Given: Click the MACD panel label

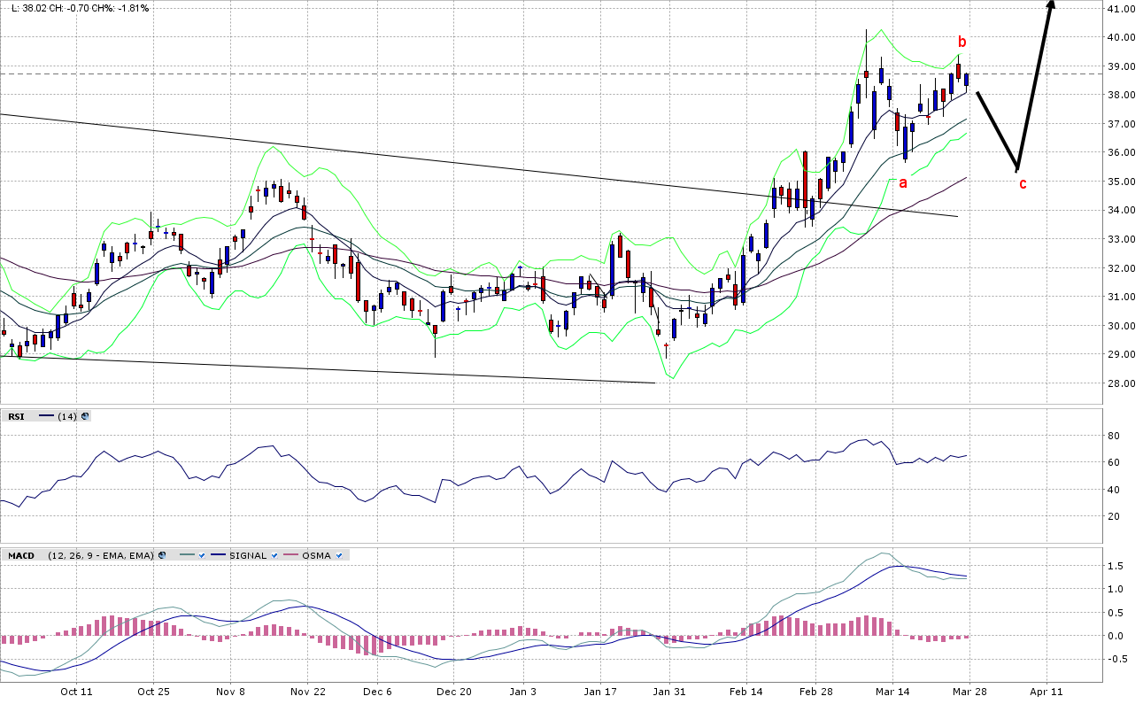Looking at the screenshot, I should point(21,555).
